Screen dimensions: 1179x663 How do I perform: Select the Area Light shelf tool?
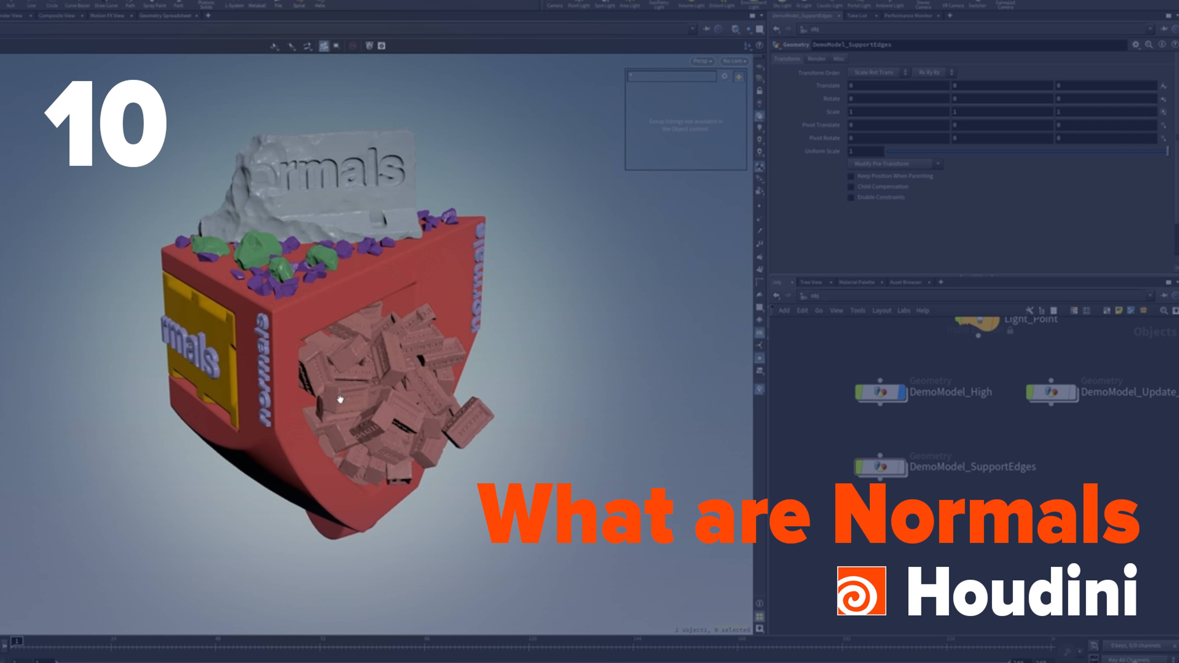(x=630, y=5)
